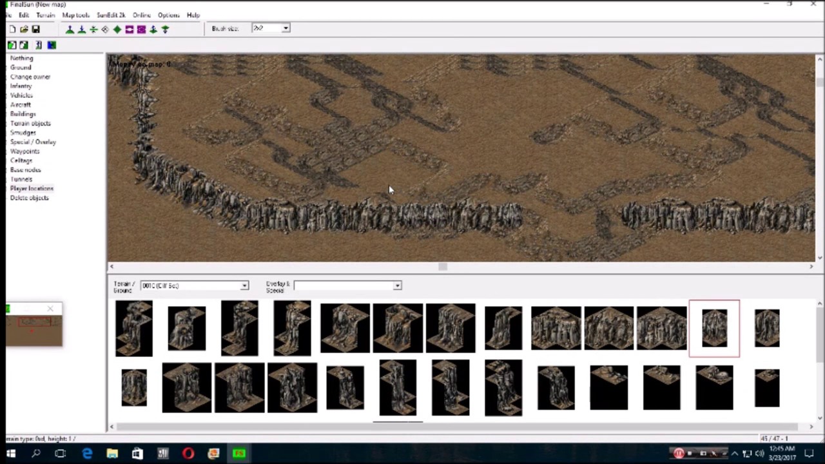Click the second purple square toolbar icon

pos(141,30)
